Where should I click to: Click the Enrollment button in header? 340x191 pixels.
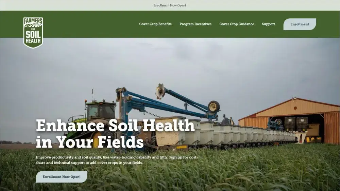(300, 24)
